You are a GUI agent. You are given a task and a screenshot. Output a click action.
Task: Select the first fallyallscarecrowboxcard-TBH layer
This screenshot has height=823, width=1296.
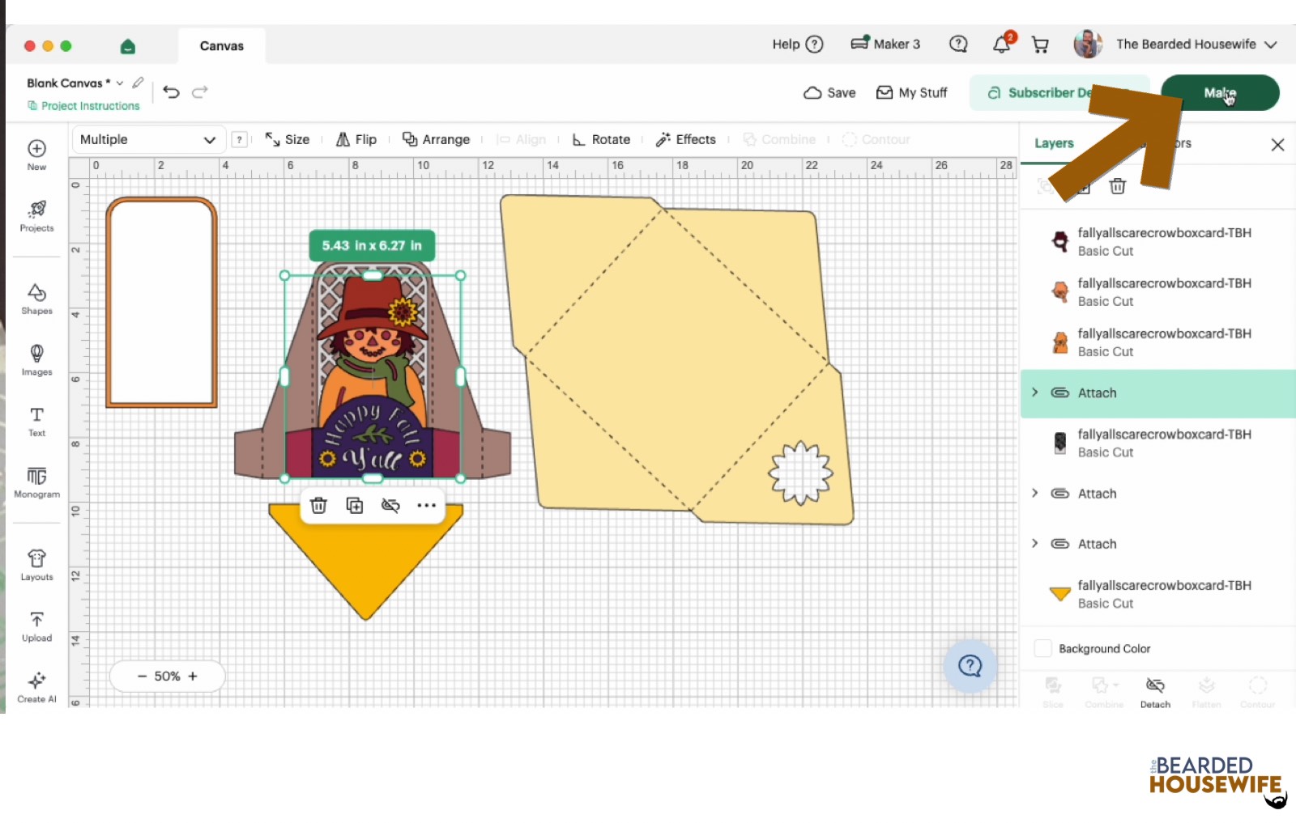1157,241
